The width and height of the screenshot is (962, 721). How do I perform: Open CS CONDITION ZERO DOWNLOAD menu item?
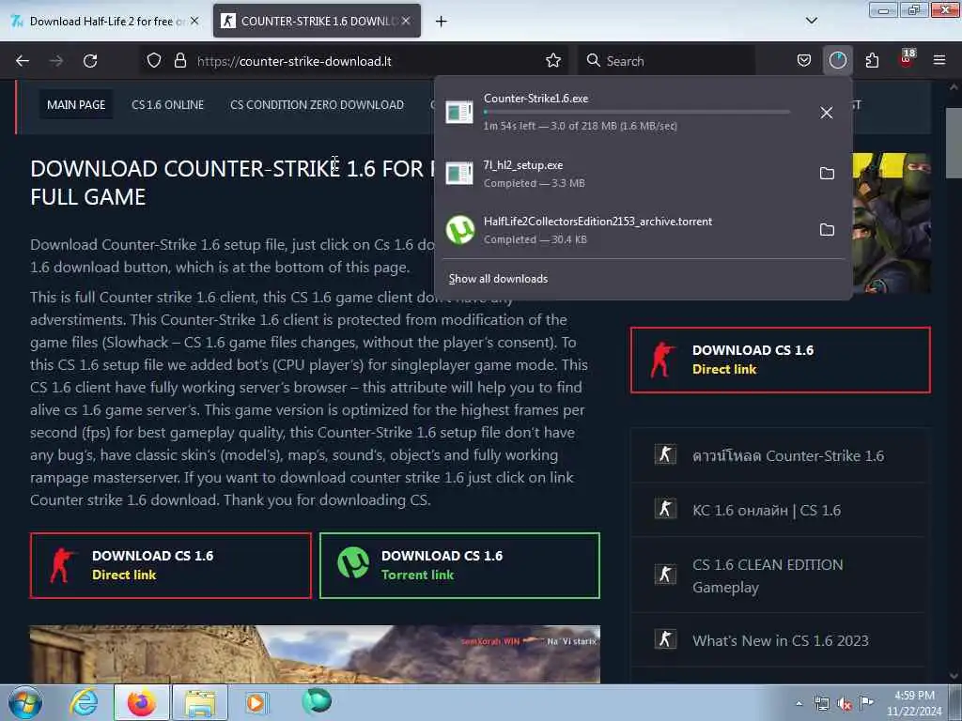click(317, 105)
